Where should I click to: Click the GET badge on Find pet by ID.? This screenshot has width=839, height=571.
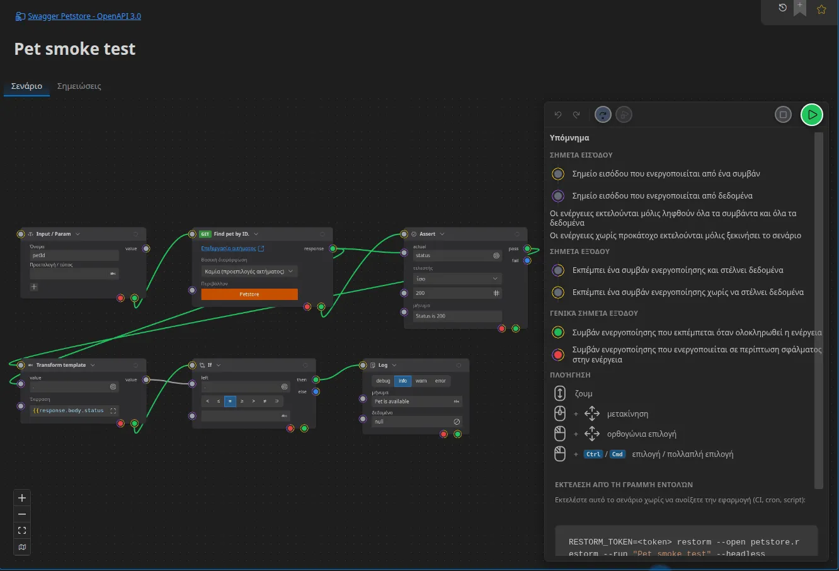(205, 234)
